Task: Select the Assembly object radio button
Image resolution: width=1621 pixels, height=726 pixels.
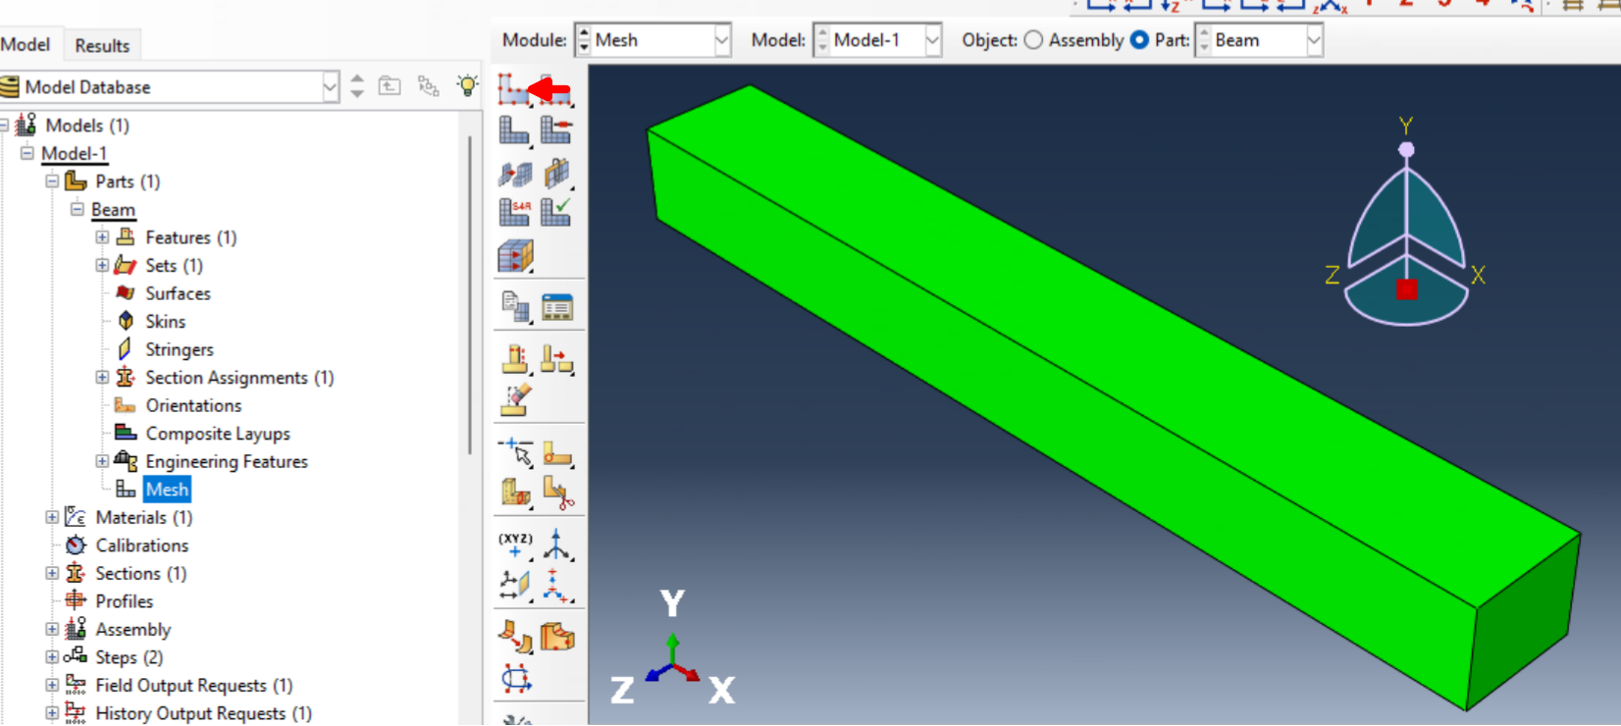Action: click(1033, 40)
